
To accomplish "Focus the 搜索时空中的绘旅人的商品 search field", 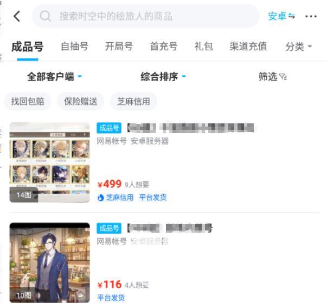I will click(x=145, y=16).
